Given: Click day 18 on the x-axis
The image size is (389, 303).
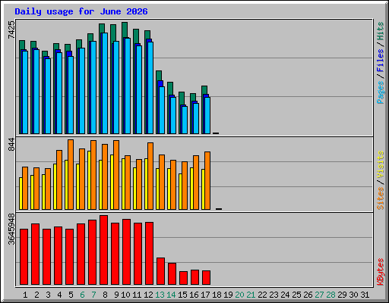Looking at the screenshot, I should [x=217, y=295].
